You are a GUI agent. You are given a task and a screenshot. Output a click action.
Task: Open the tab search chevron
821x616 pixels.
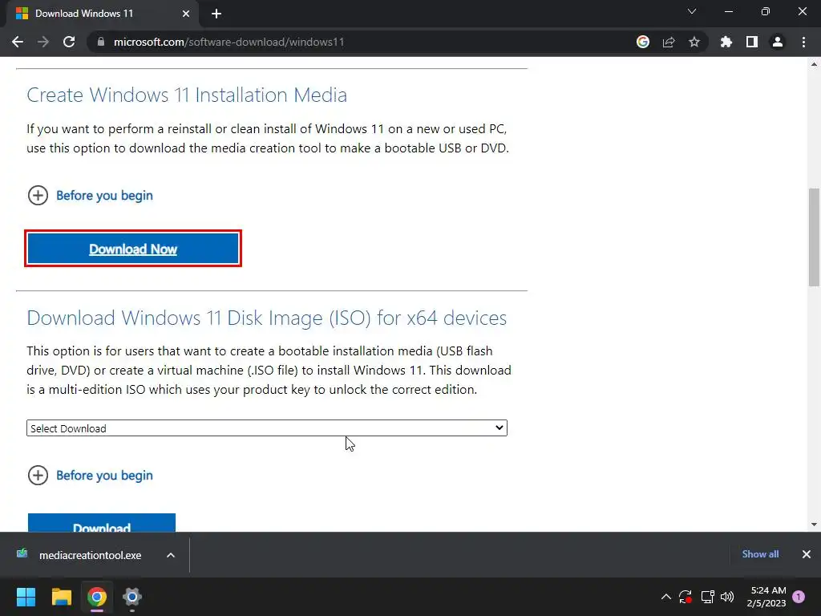[692, 11]
